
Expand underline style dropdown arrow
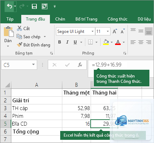pos(81,42)
